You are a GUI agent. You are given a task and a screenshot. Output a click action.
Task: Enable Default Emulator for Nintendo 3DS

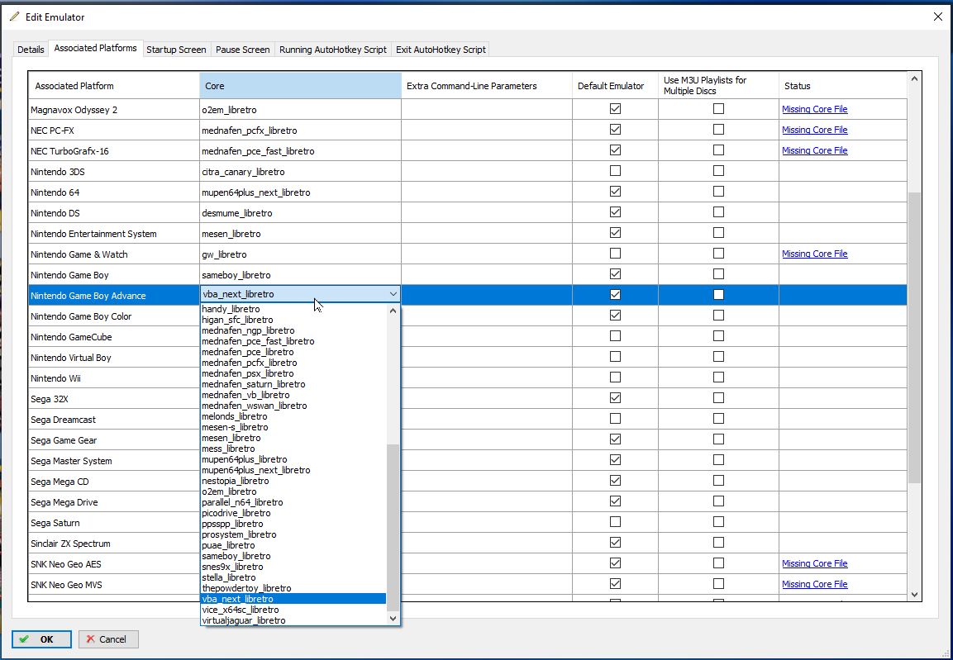tap(615, 171)
